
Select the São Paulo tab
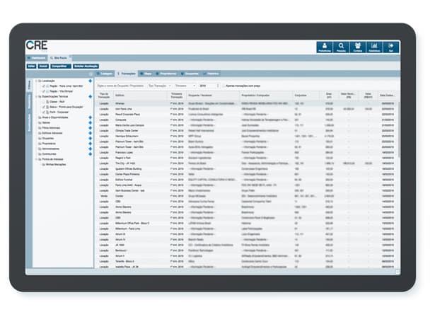59,58
